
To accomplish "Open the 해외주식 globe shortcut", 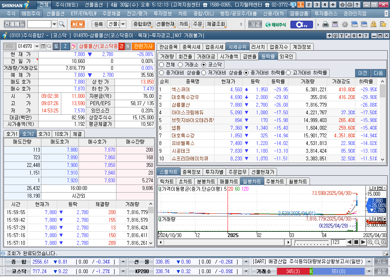I will click(275, 25).
